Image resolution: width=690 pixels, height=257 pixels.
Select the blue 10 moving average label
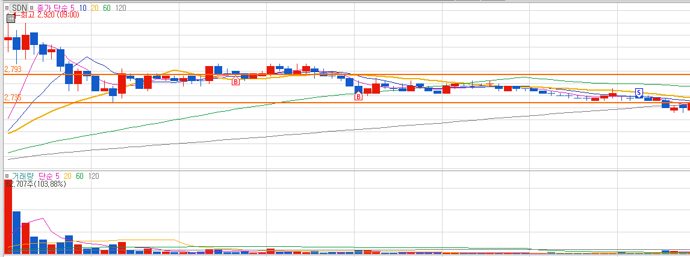pos(82,7)
